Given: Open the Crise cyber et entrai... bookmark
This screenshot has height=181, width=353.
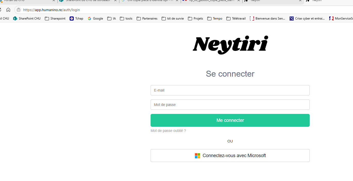Looking at the screenshot, I should (307, 19).
